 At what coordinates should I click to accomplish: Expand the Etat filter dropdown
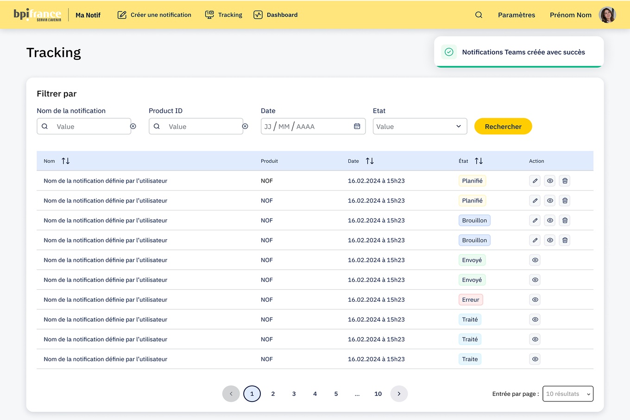click(420, 126)
